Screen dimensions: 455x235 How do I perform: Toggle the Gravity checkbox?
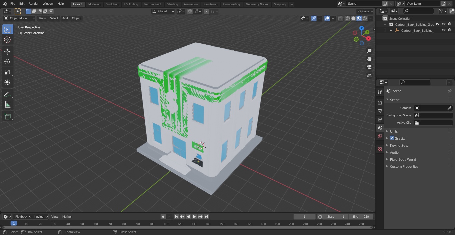(392, 138)
